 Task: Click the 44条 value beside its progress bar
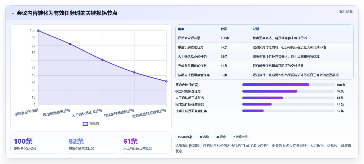click(x=340, y=104)
